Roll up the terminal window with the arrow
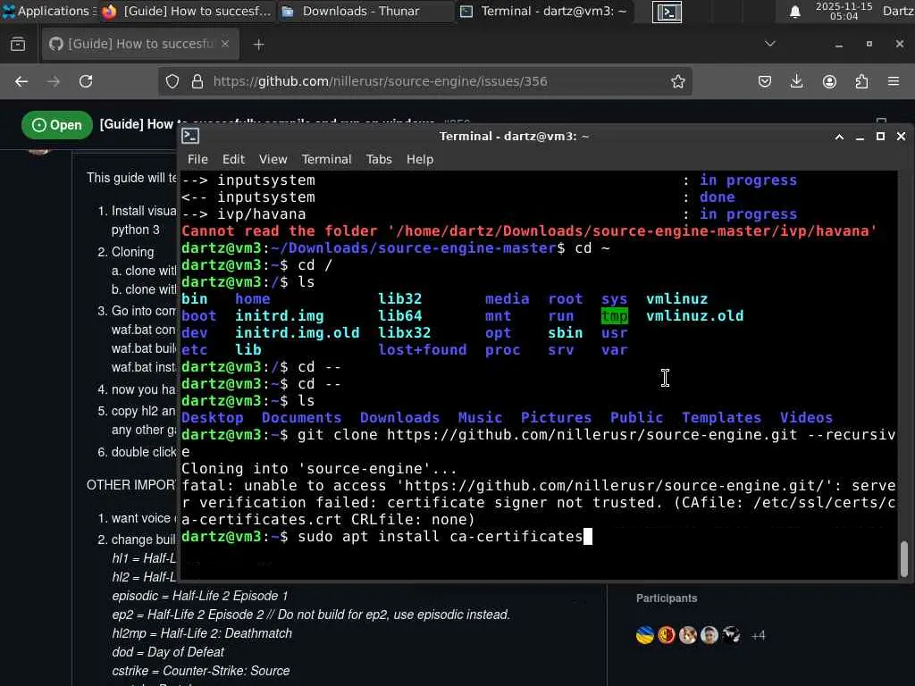The image size is (915, 686). pos(839,137)
